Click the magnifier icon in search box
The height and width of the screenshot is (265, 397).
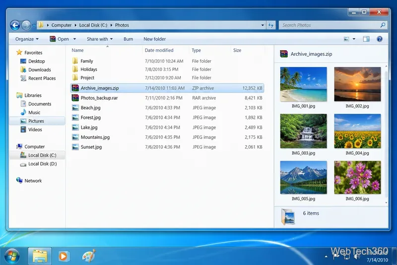tap(383, 25)
